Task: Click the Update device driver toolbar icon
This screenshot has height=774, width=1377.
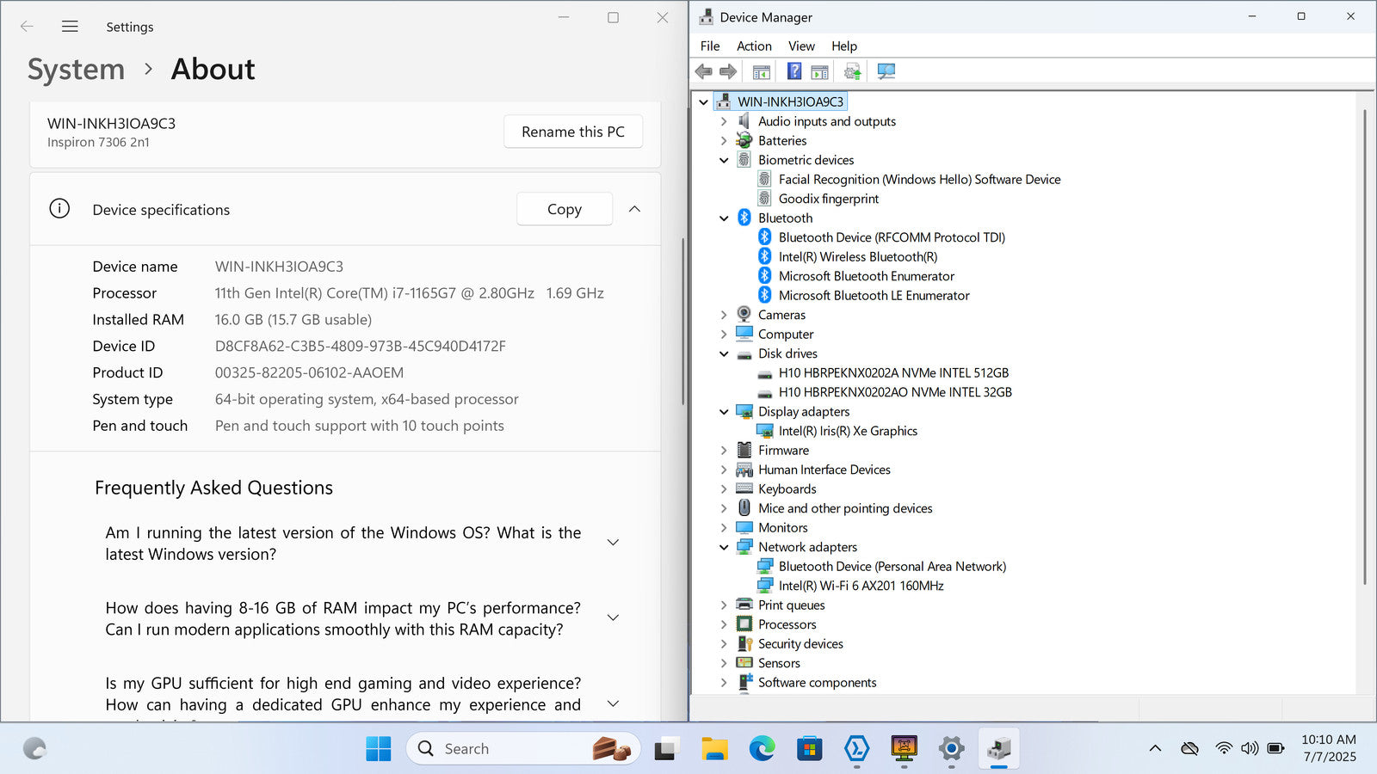Action: [852, 71]
